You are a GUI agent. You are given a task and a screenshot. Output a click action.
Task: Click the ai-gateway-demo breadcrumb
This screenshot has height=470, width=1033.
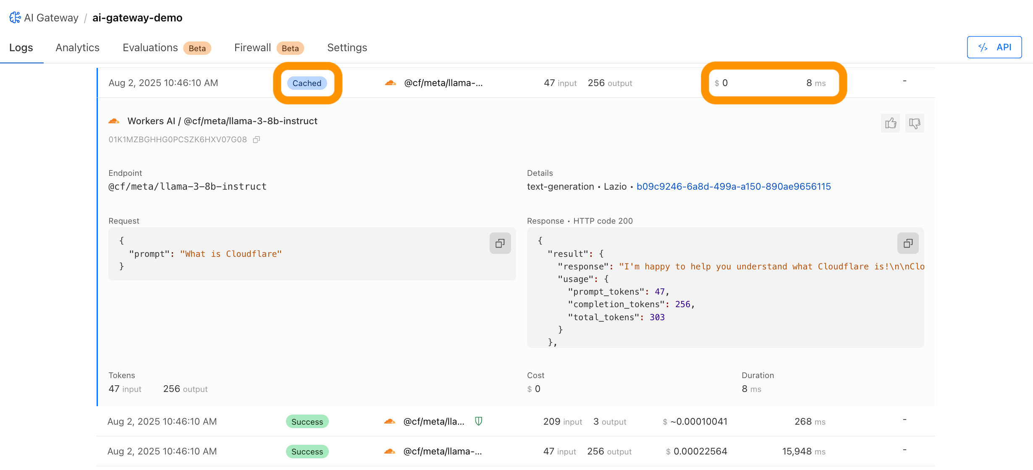click(x=137, y=18)
